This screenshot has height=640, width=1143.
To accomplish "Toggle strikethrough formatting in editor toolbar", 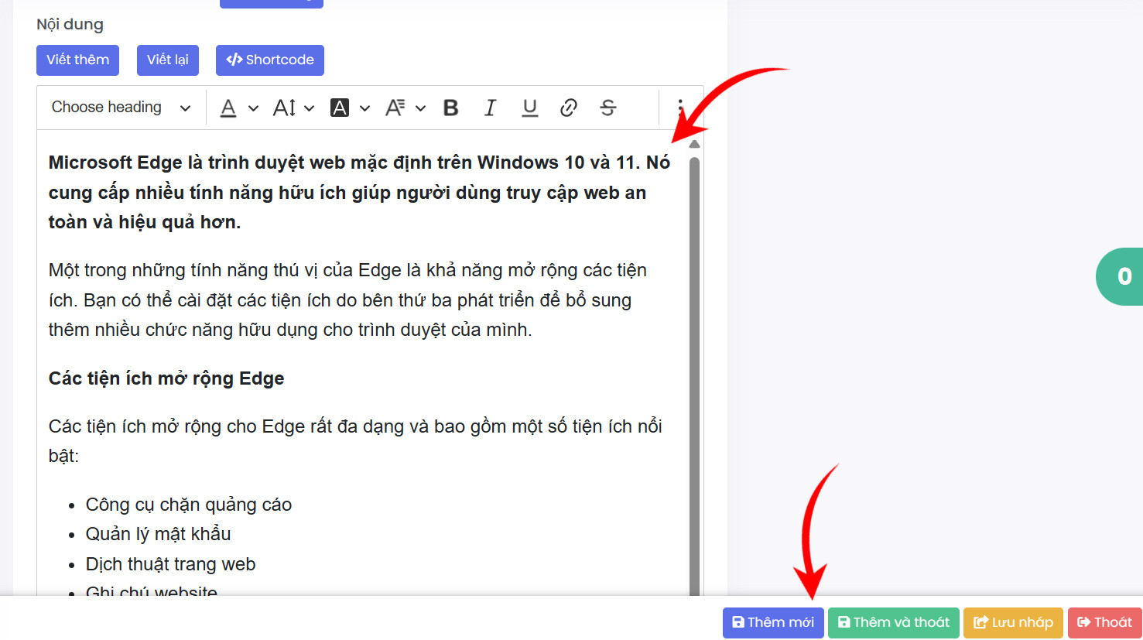I will [x=608, y=108].
